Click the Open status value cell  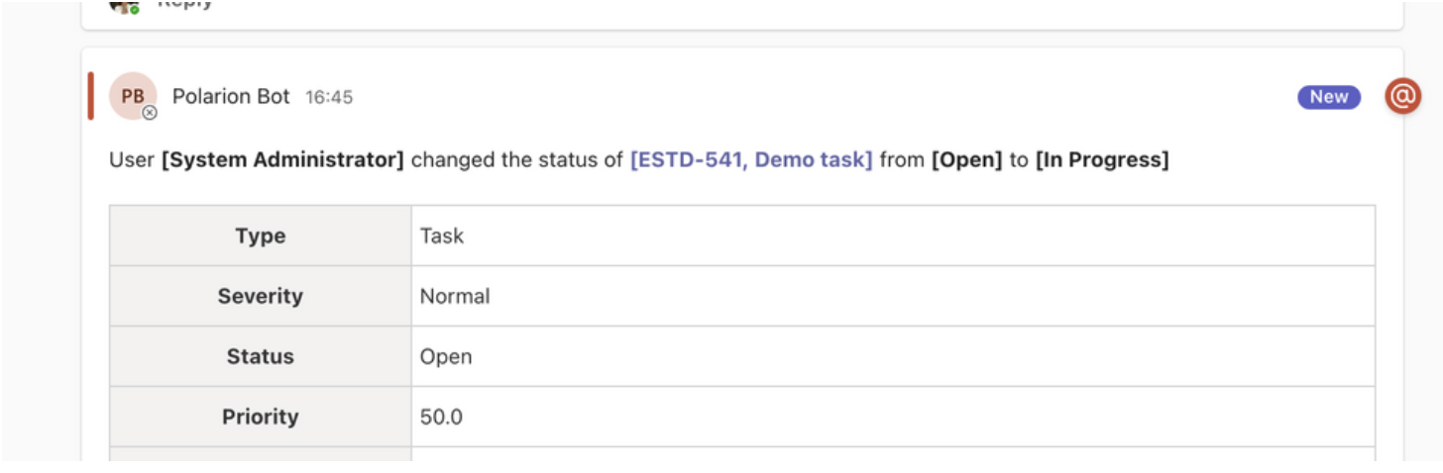coord(893,356)
